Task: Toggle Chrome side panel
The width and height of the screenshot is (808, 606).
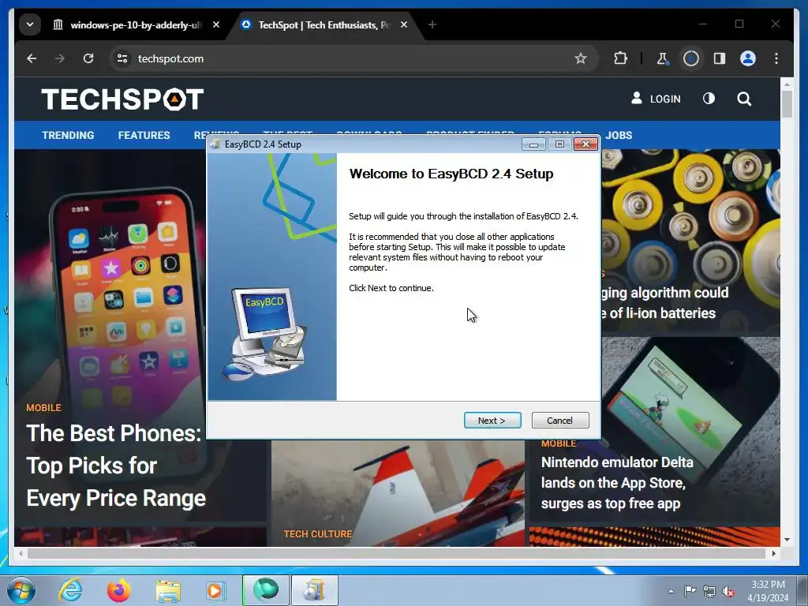Action: coord(720,58)
